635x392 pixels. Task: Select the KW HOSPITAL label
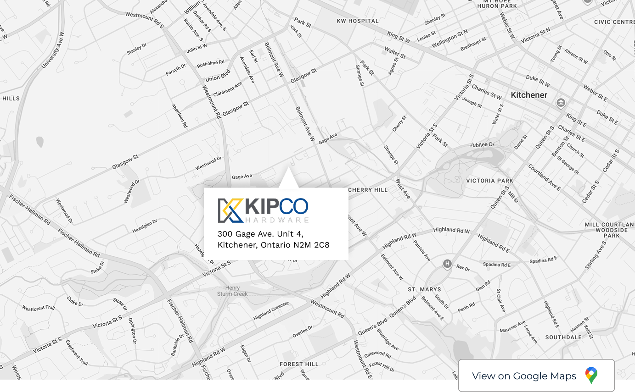357,21
